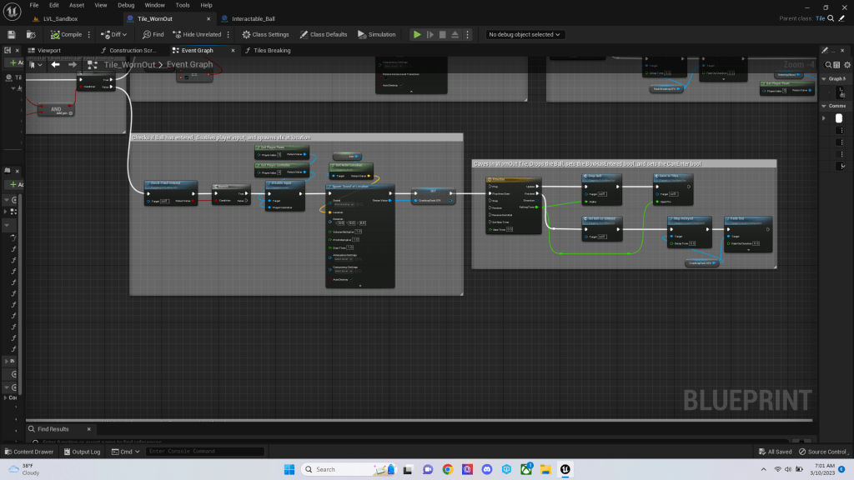Open Class Defaults
The height and width of the screenshot is (480, 854).
[x=324, y=34]
